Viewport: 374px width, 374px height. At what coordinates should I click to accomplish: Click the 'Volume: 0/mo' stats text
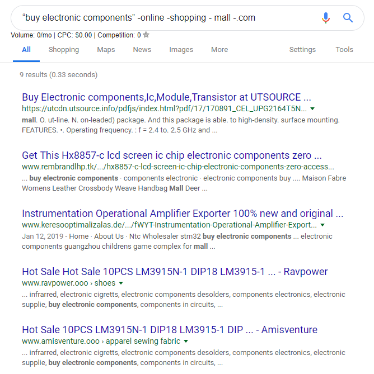point(31,35)
